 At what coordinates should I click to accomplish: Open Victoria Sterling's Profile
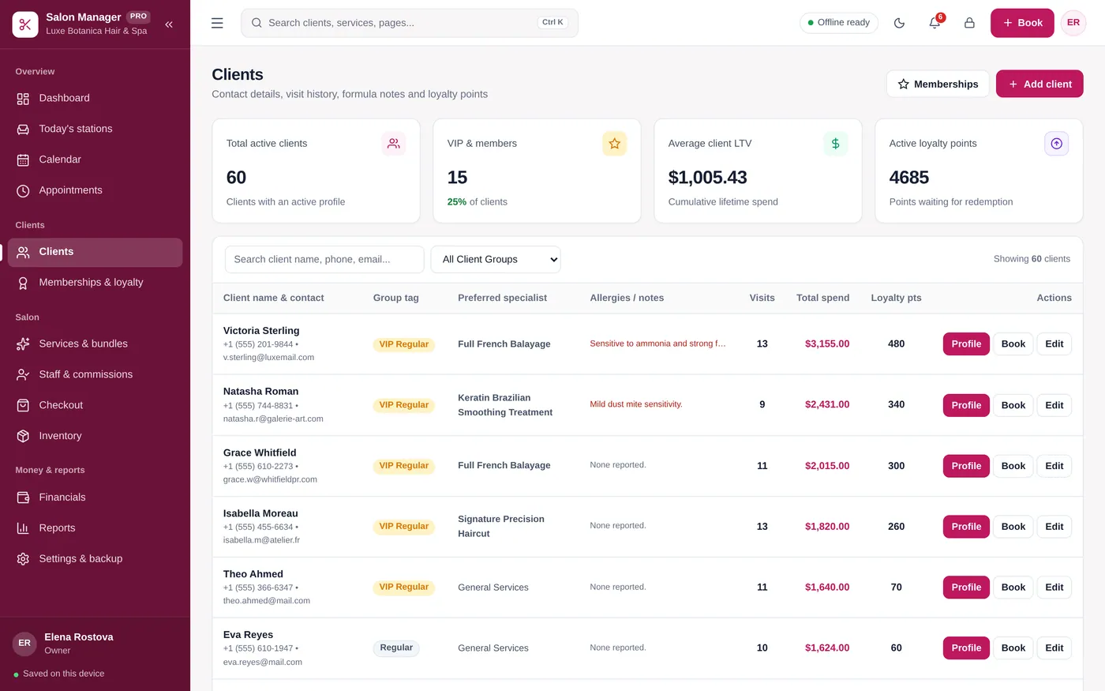(x=966, y=344)
